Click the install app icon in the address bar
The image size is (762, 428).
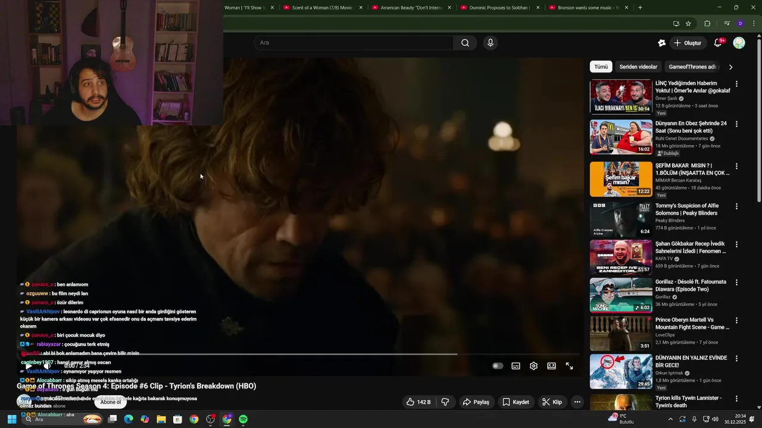(x=676, y=24)
